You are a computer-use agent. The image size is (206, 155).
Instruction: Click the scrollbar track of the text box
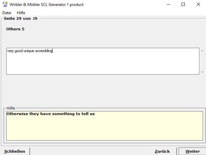202,61
